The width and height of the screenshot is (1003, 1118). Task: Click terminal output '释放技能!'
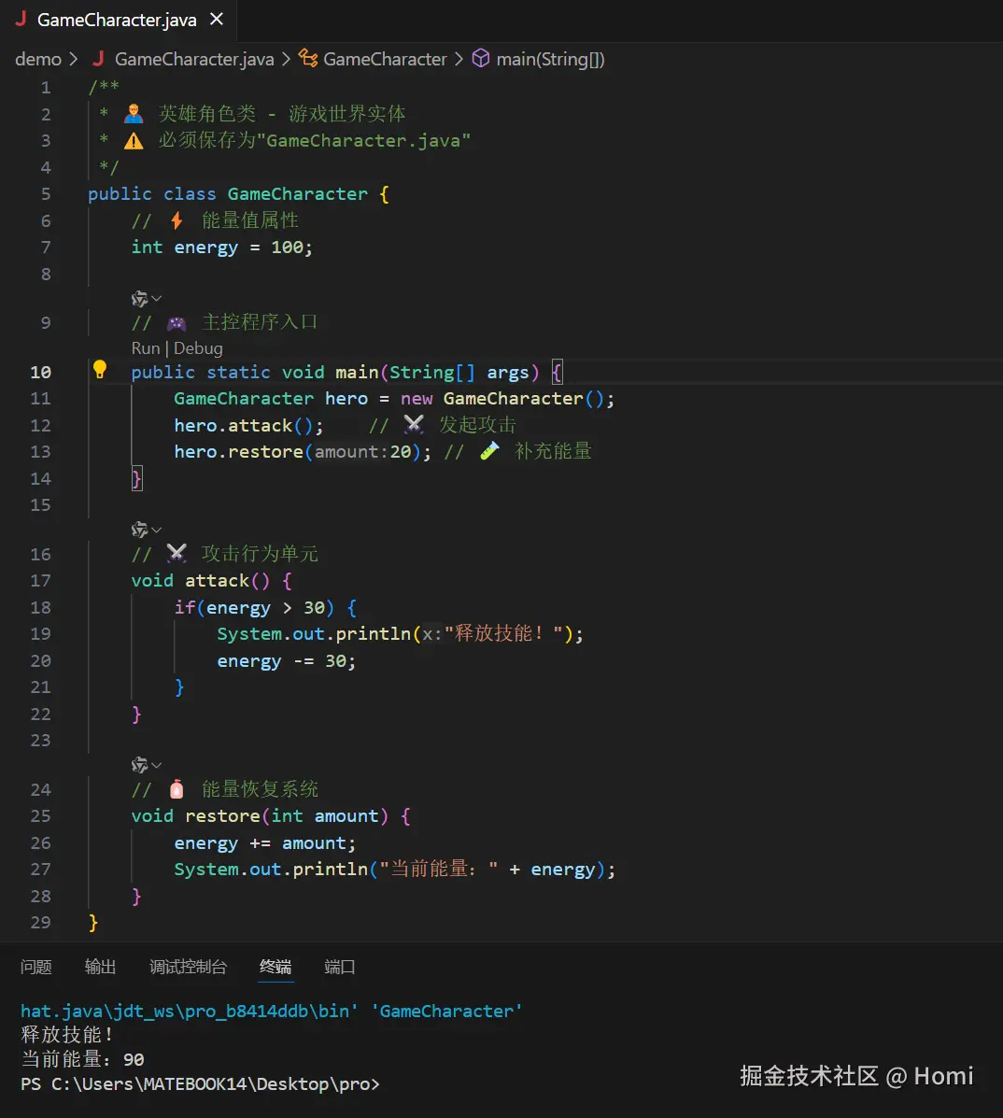click(x=67, y=1035)
